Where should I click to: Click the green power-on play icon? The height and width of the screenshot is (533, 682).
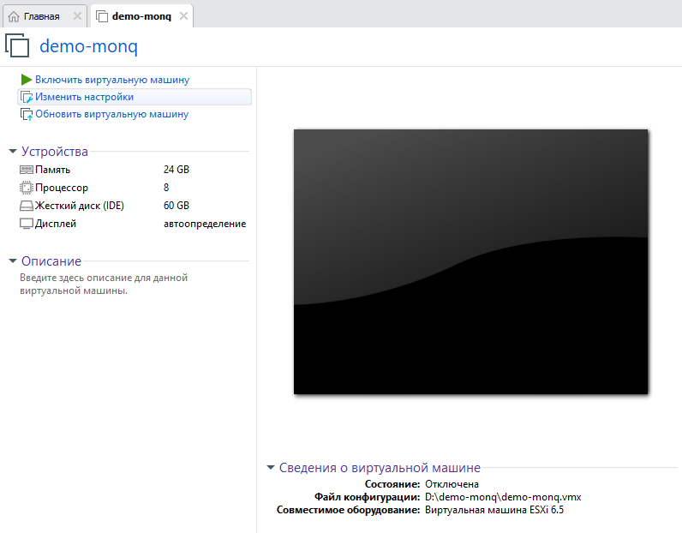tap(27, 80)
